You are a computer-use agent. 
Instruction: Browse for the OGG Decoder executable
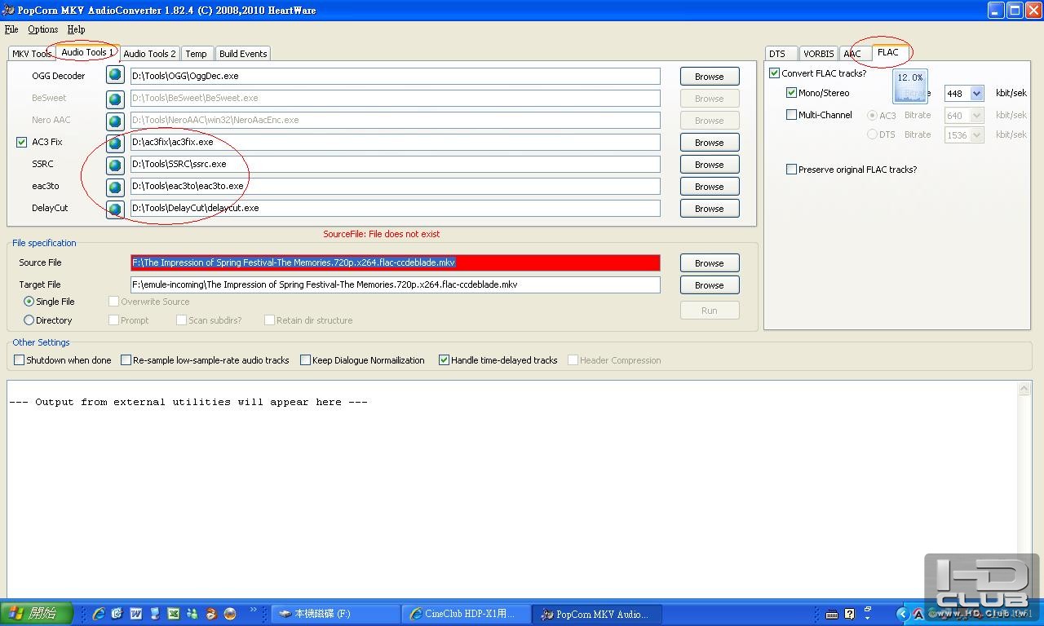(710, 77)
